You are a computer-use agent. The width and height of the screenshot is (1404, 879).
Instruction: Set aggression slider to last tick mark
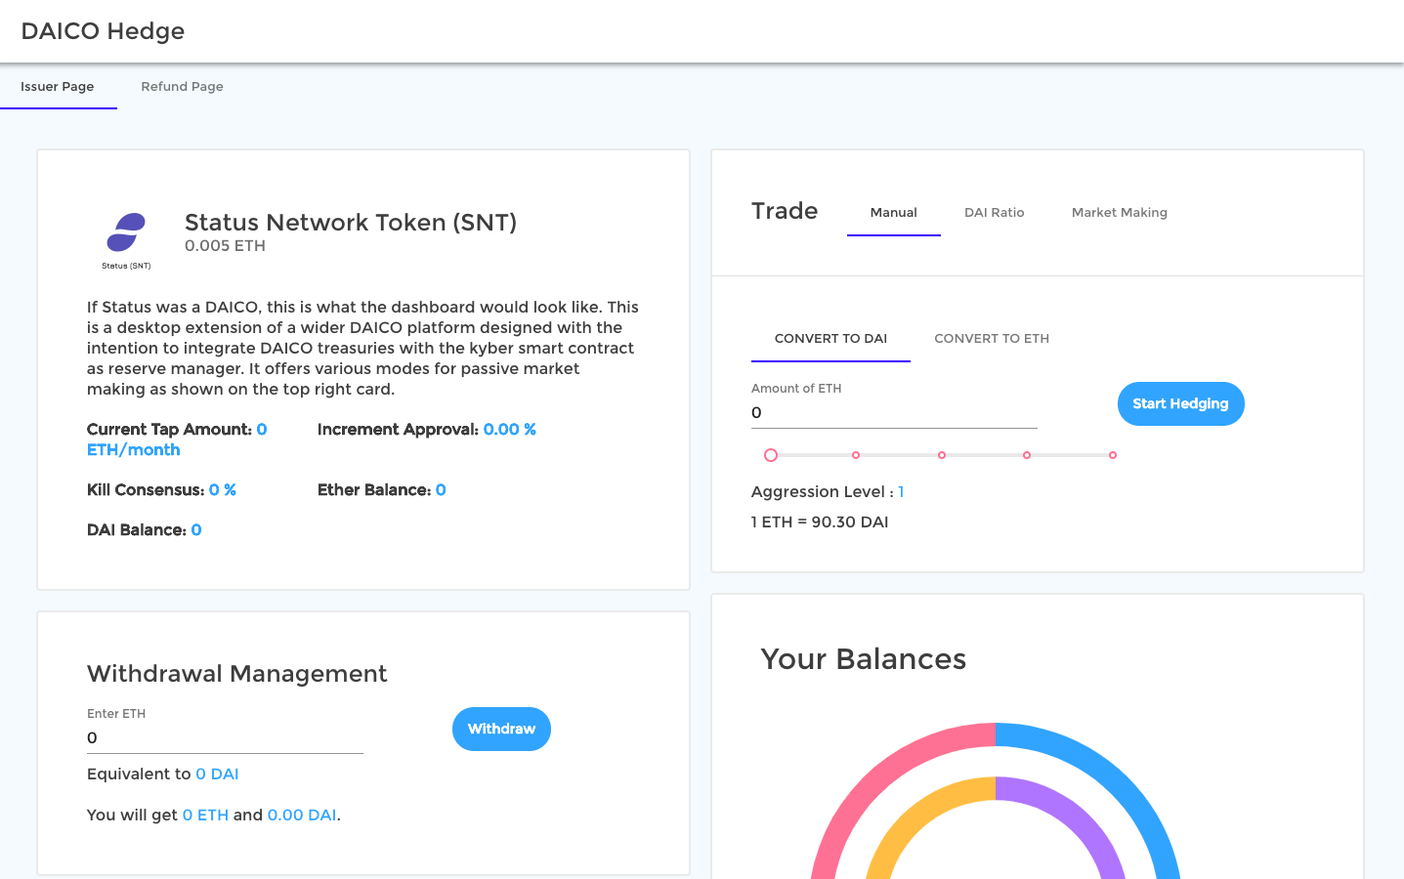1113,455
